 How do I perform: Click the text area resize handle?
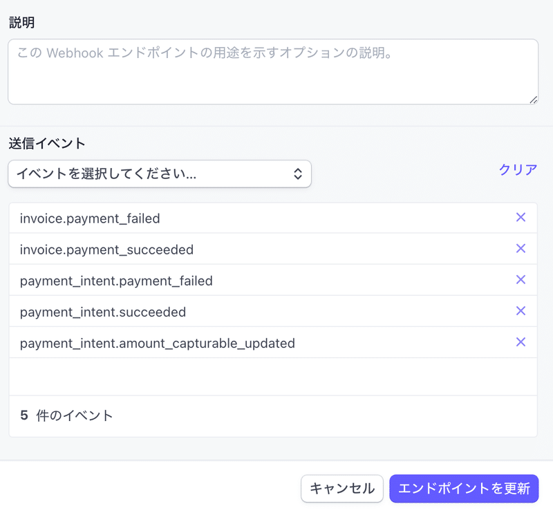point(533,100)
